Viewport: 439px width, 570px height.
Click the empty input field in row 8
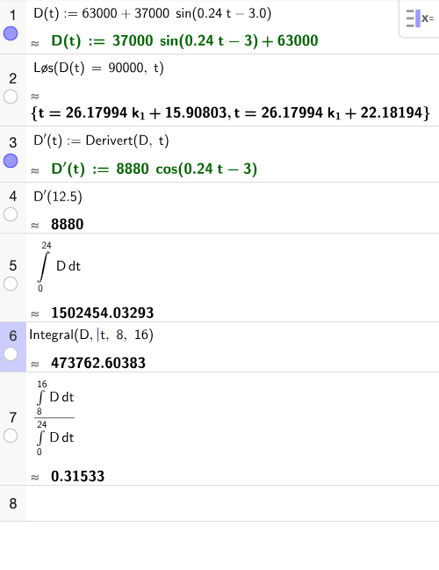[x=233, y=503]
